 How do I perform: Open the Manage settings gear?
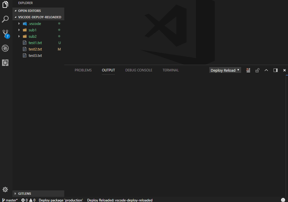(5, 190)
